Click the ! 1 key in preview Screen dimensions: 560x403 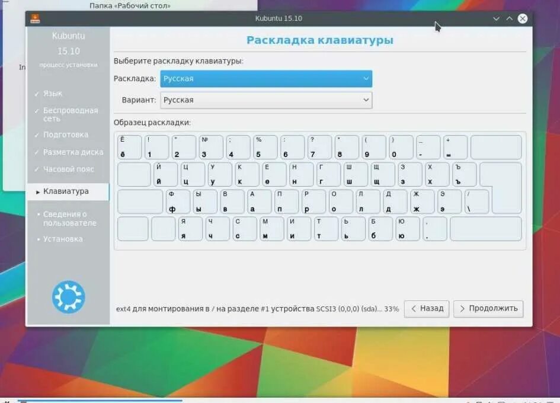pos(156,147)
